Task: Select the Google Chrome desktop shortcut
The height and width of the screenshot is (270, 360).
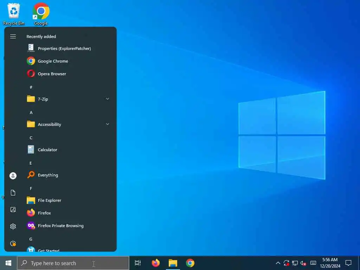Action: 41,14
